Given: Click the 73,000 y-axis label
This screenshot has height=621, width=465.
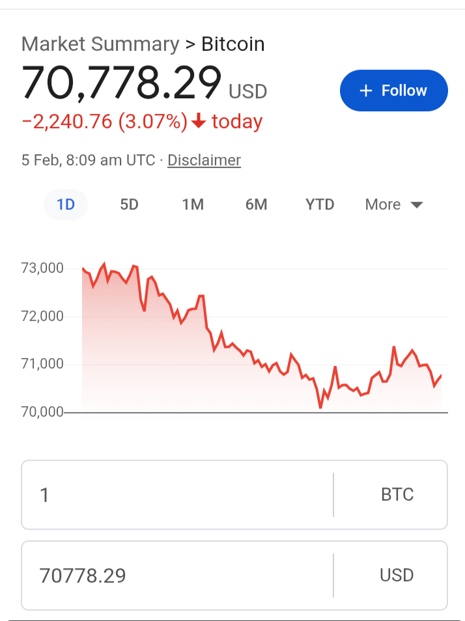Looking at the screenshot, I should 42,268.
